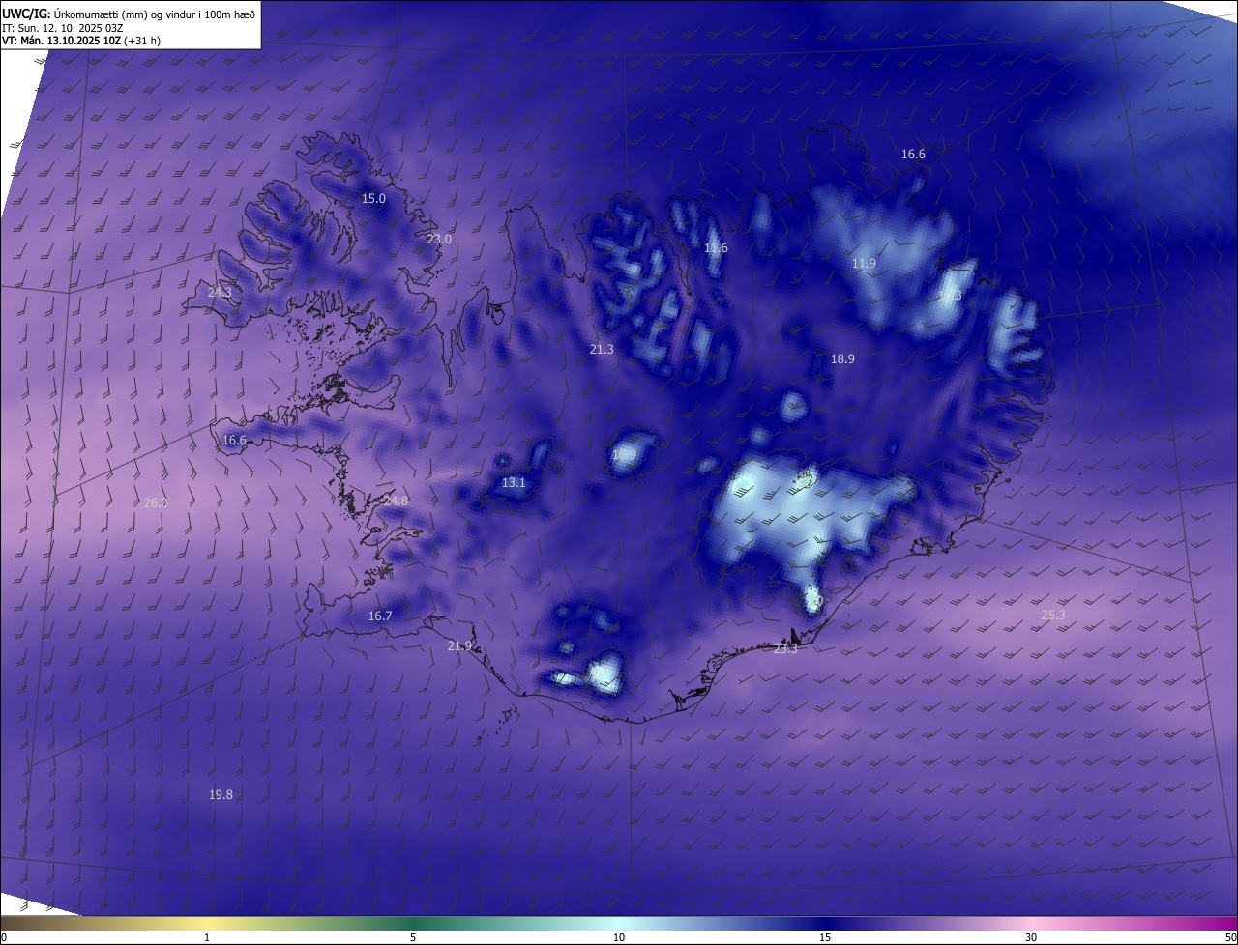Click the 25.3 value over the sea
The height and width of the screenshot is (945, 1238).
tap(1053, 615)
